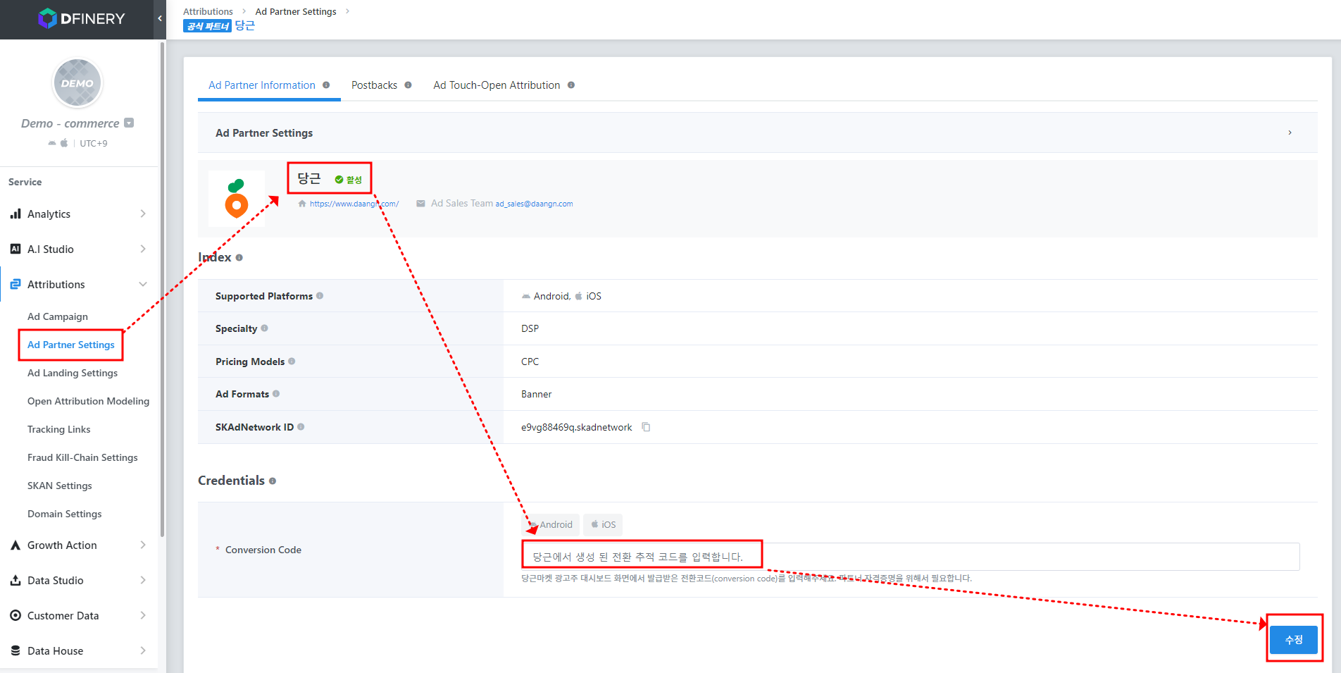Viewport: 1341px width, 673px height.
Task: Click the Attributions menu icon
Action: click(15, 284)
